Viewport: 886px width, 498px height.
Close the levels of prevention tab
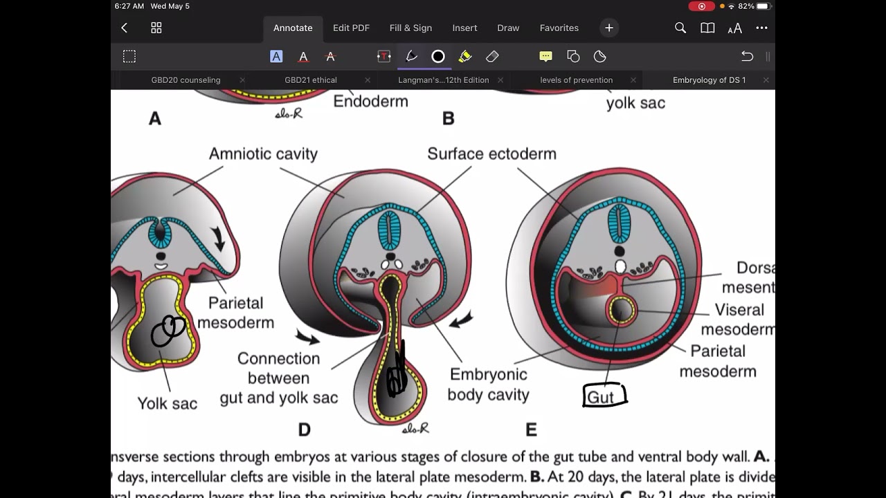[633, 80]
